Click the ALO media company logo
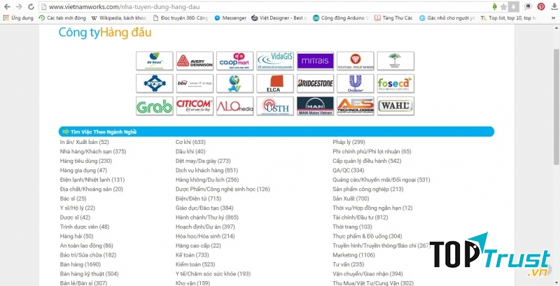The height and width of the screenshot is (286, 560). point(234,106)
